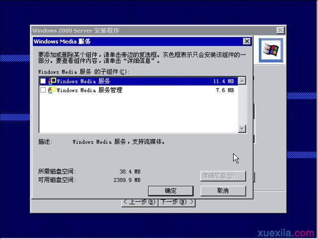
Task: Click the 取消 button
Action: pyautogui.click(x=223, y=191)
